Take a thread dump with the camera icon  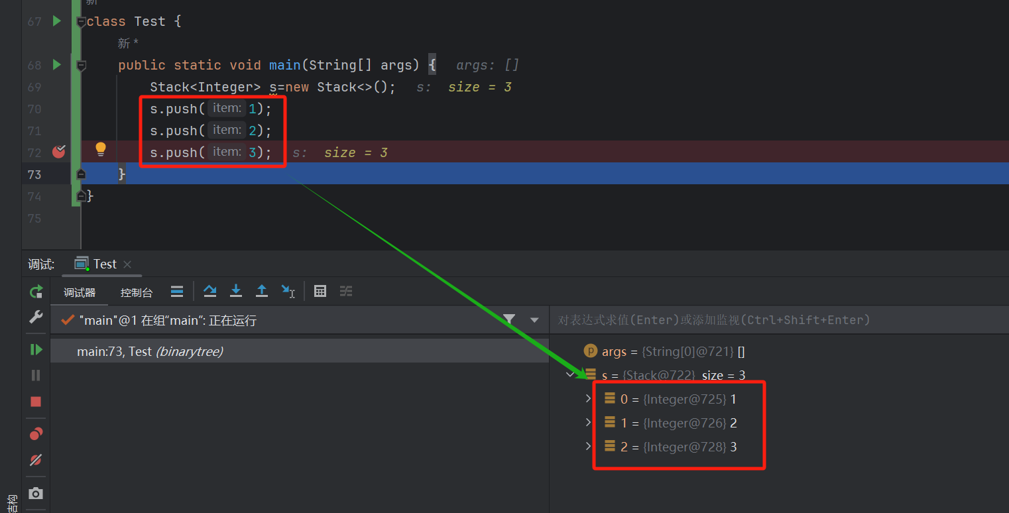tap(36, 493)
